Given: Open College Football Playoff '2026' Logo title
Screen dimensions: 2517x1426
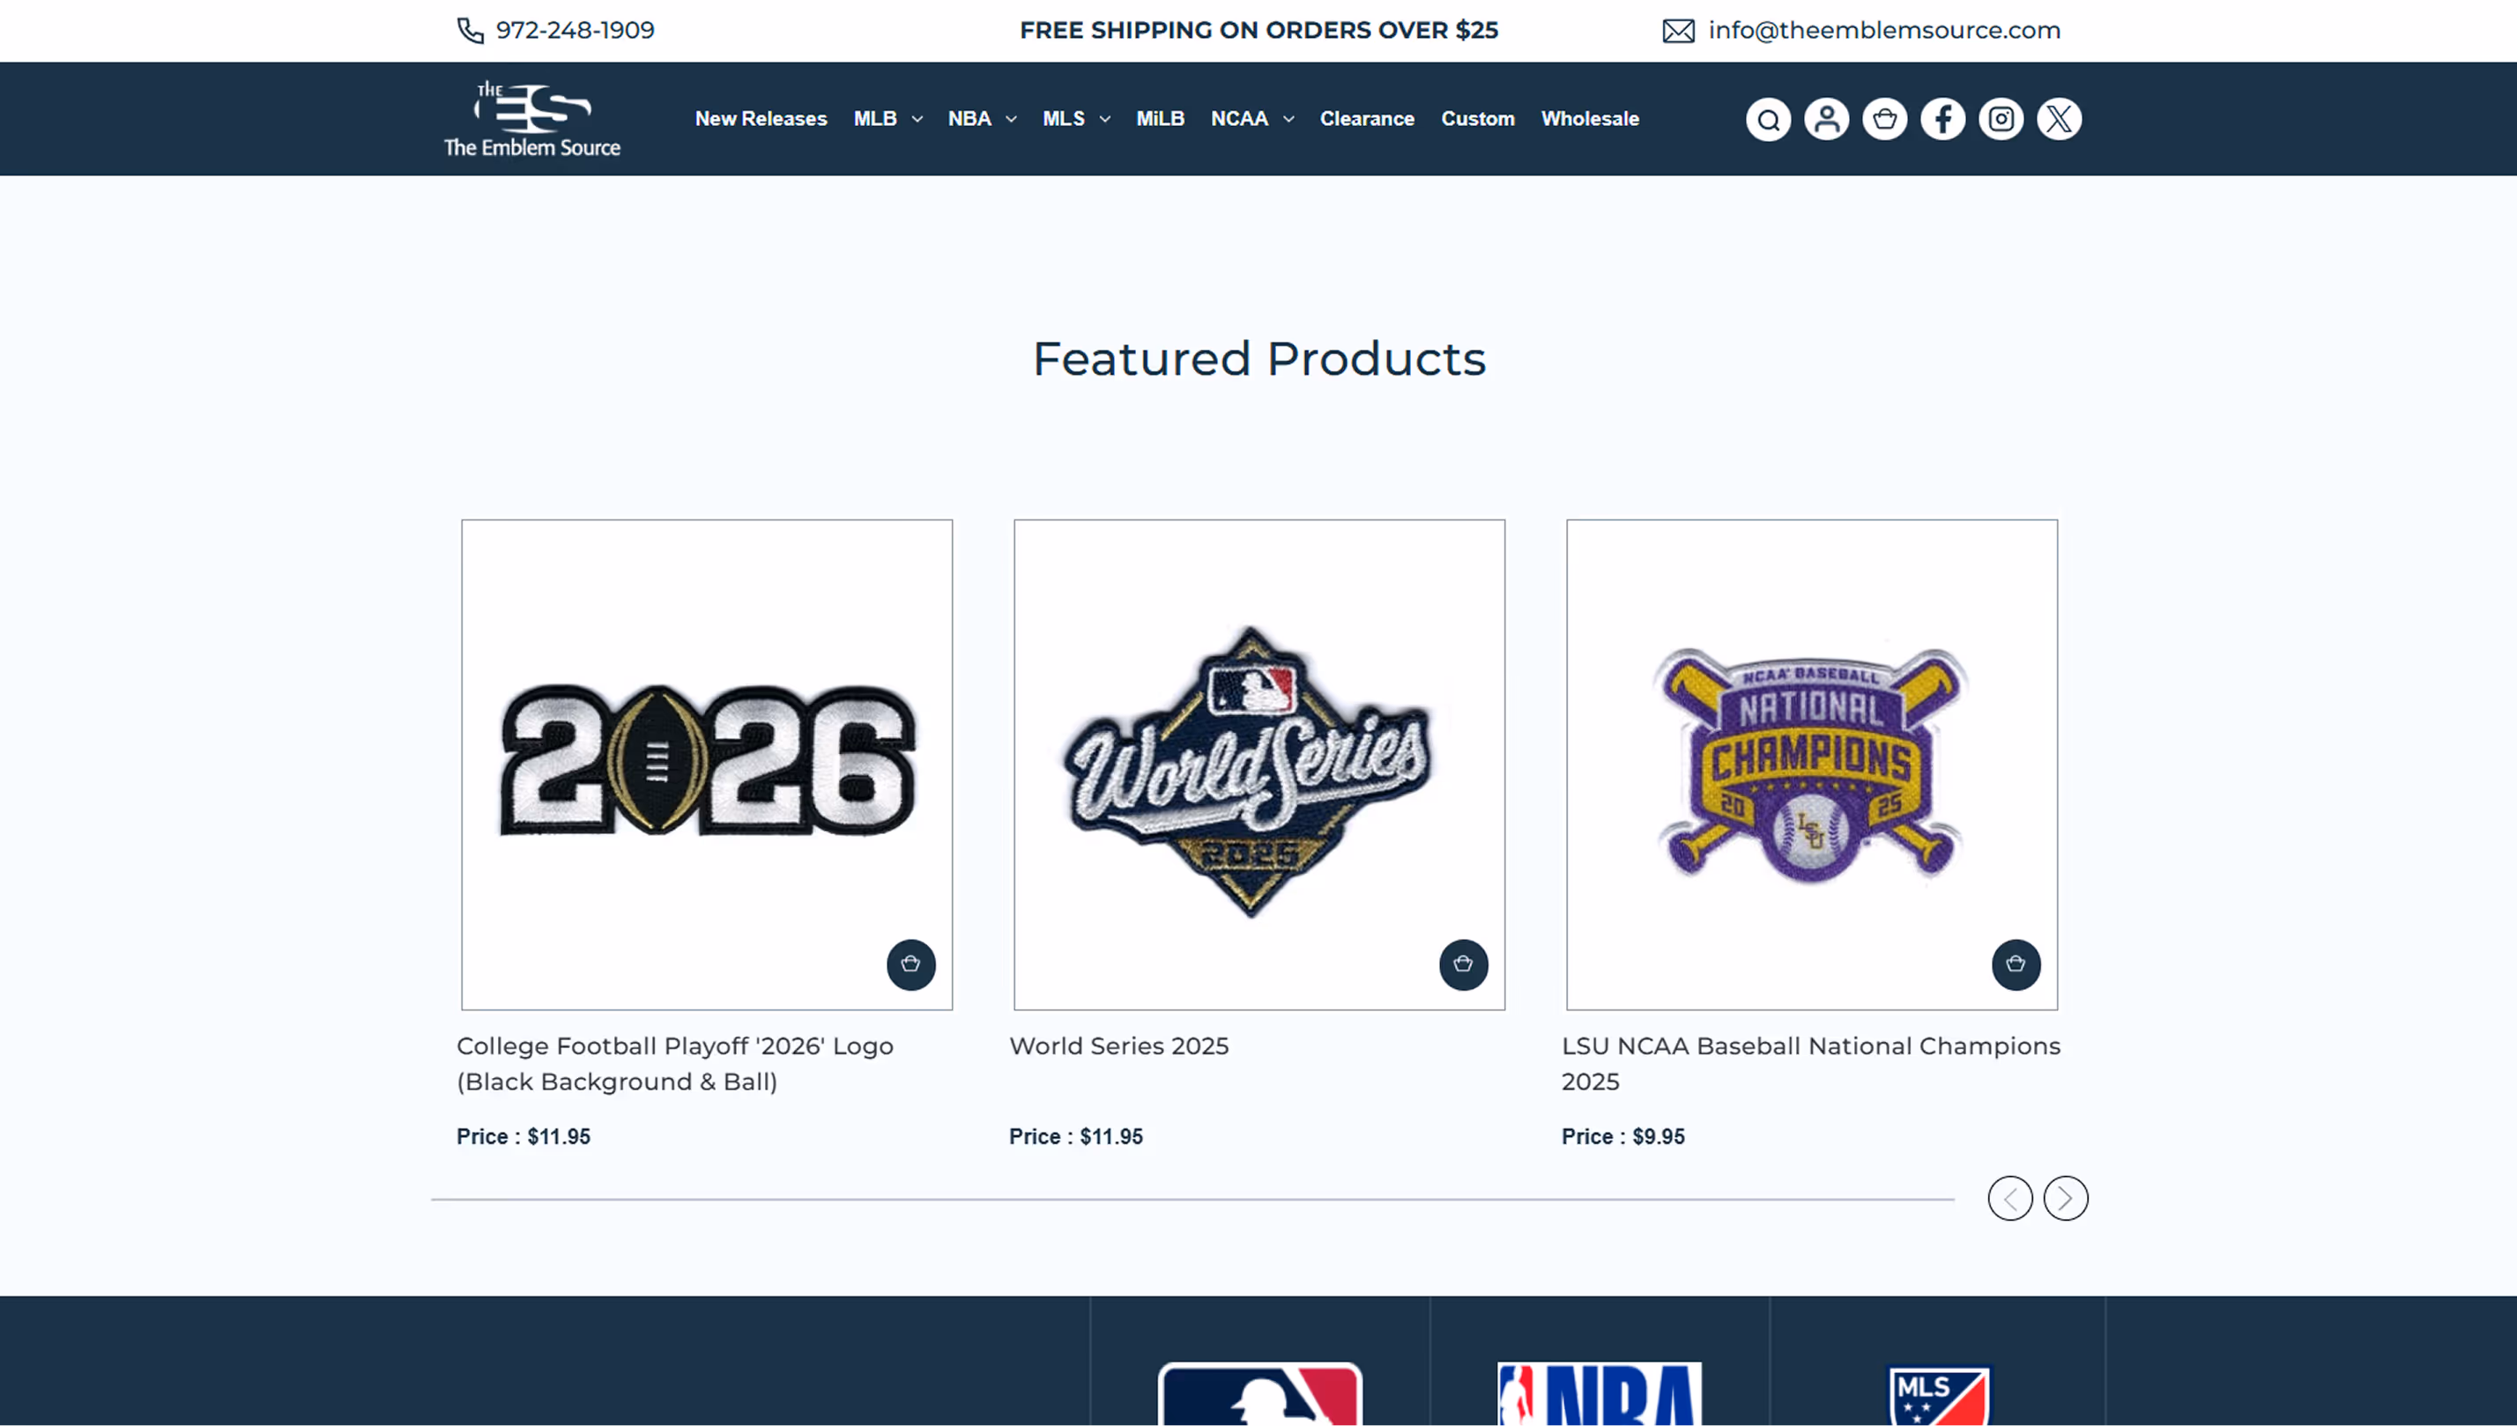Looking at the screenshot, I should [675, 1064].
